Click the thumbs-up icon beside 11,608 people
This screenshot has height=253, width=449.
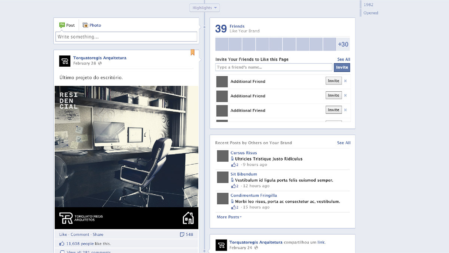click(x=62, y=244)
